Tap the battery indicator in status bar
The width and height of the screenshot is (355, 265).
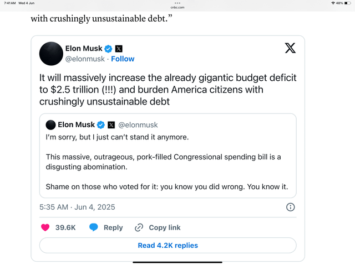coord(348,3)
